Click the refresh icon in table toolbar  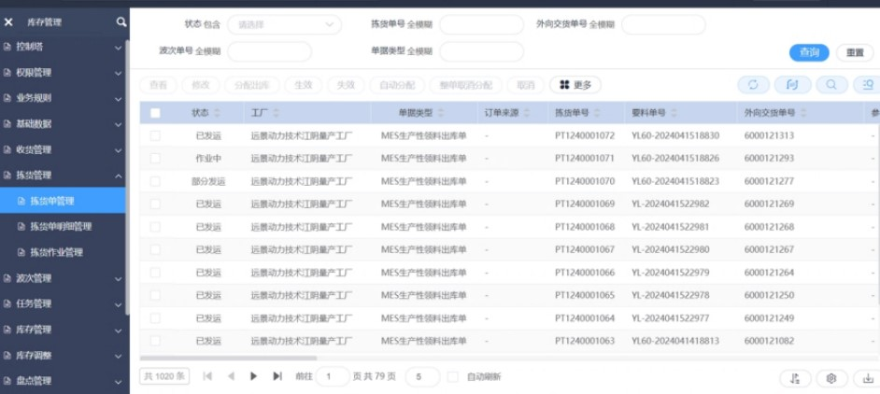pos(752,85)
